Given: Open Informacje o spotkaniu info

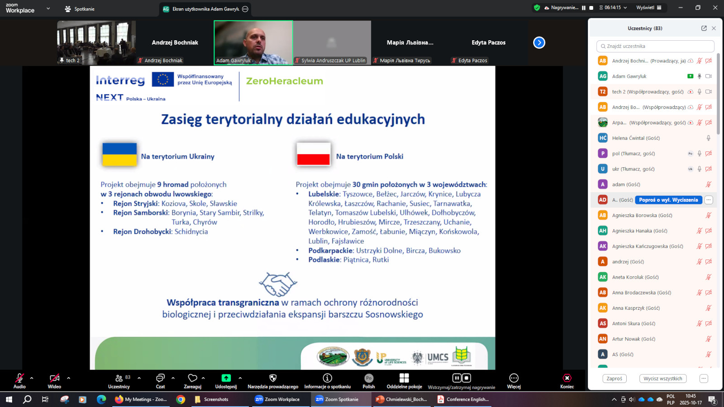Looking at the screenshot, I should click(x=327, y=379).
